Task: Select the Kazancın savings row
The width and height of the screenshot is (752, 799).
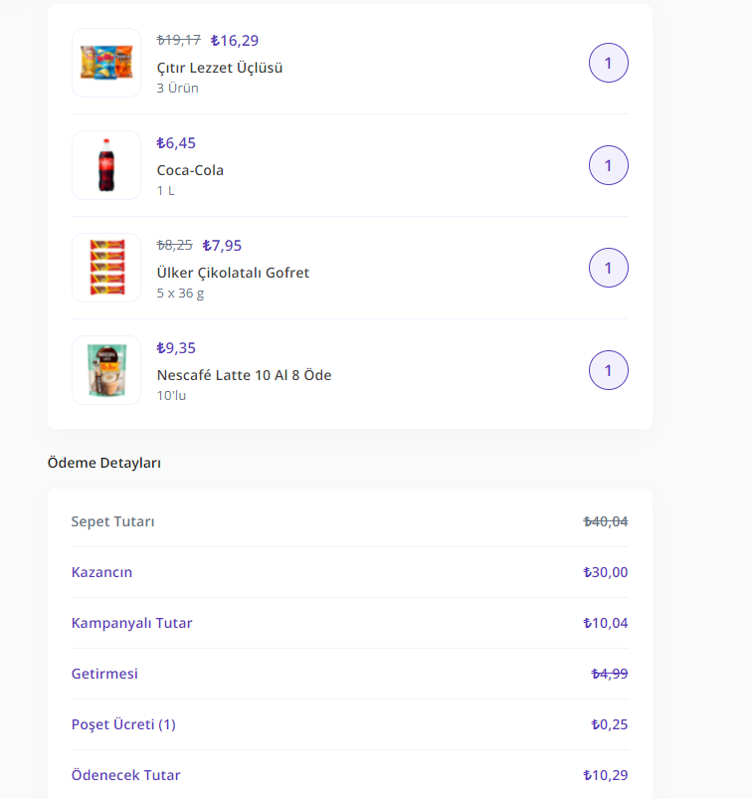Action: tap(101, 572)
